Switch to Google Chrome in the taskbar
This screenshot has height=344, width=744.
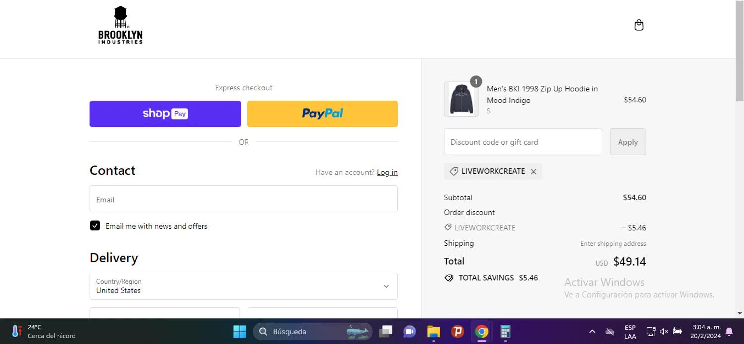481,331
